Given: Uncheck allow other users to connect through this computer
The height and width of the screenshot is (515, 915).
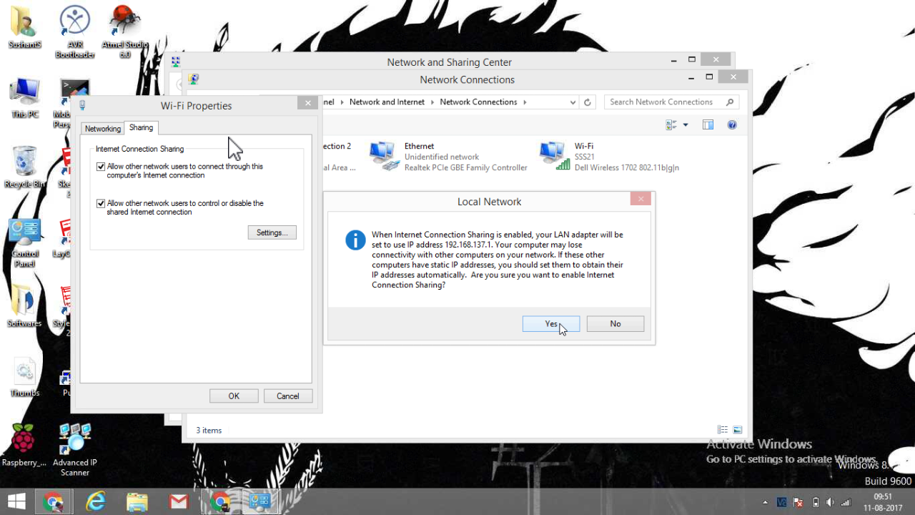Looking at the screenshot, I should click(x=101, y=167).
